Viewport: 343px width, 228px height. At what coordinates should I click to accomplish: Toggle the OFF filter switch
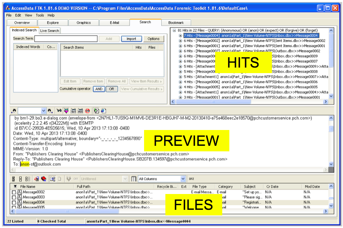[x=76, y=179]
